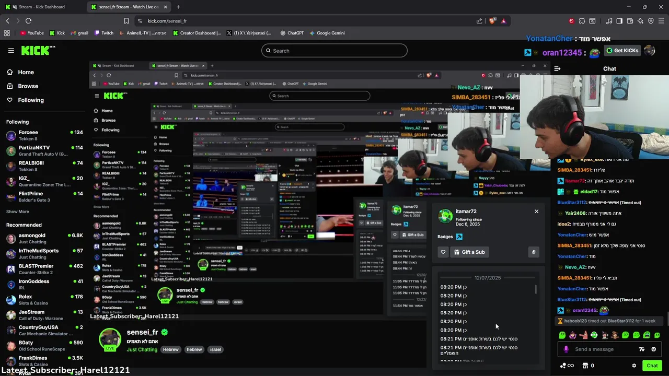This screenshot has height=376, width=669.
Task: Open the Creator Dashboard bookmark
Action: coord(197,33)
